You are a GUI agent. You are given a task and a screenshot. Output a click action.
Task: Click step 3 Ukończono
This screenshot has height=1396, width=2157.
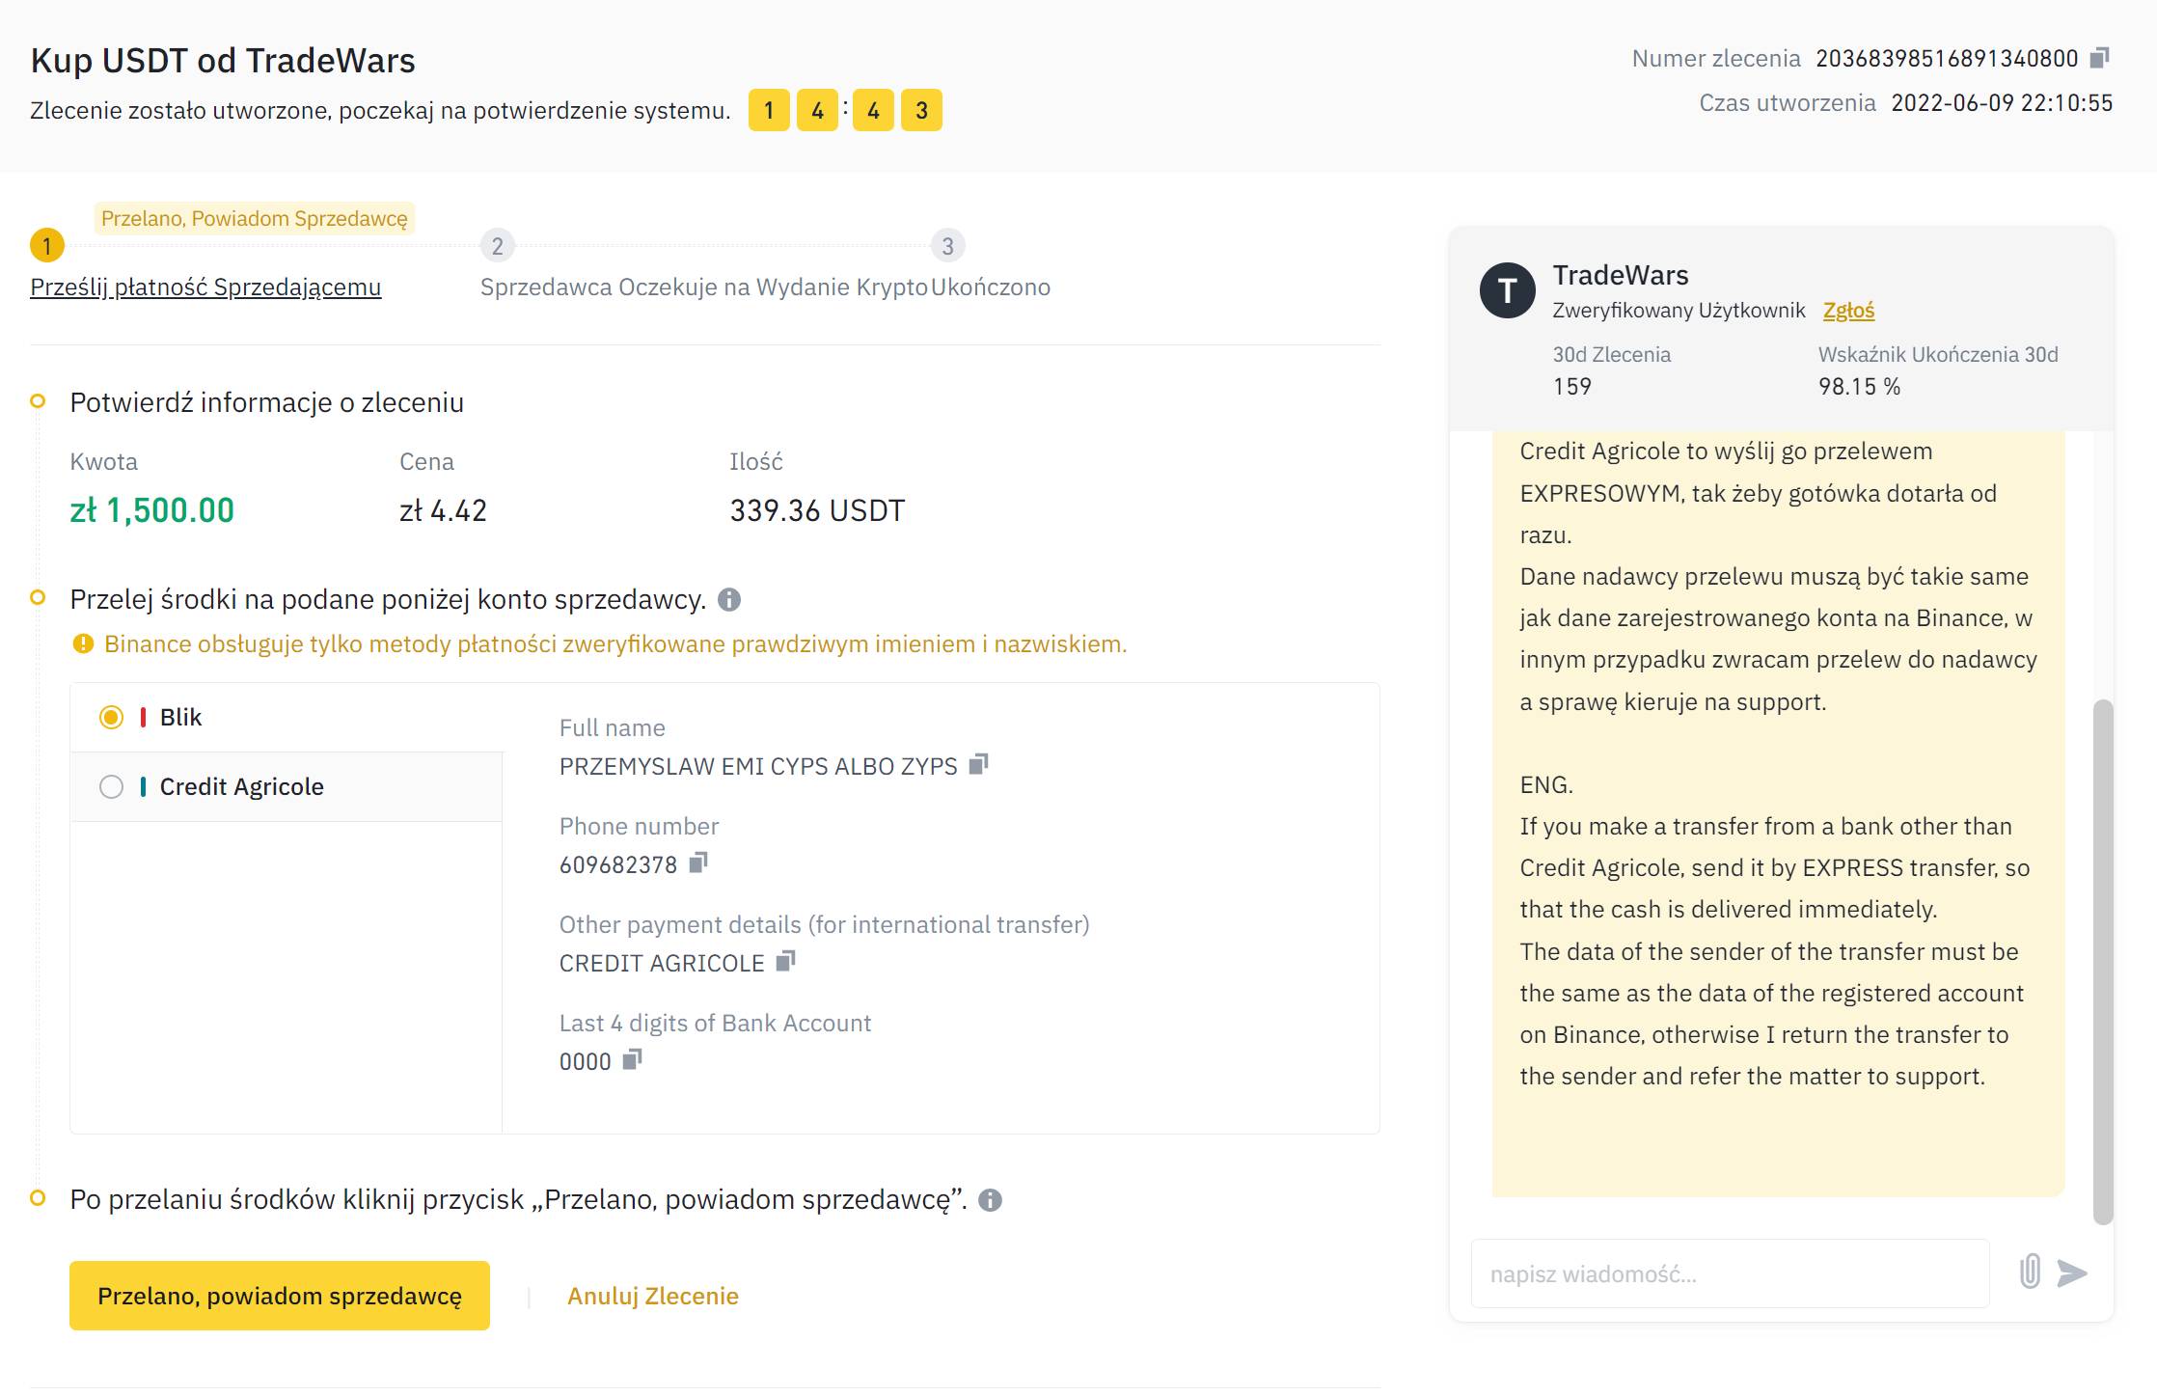991,287
